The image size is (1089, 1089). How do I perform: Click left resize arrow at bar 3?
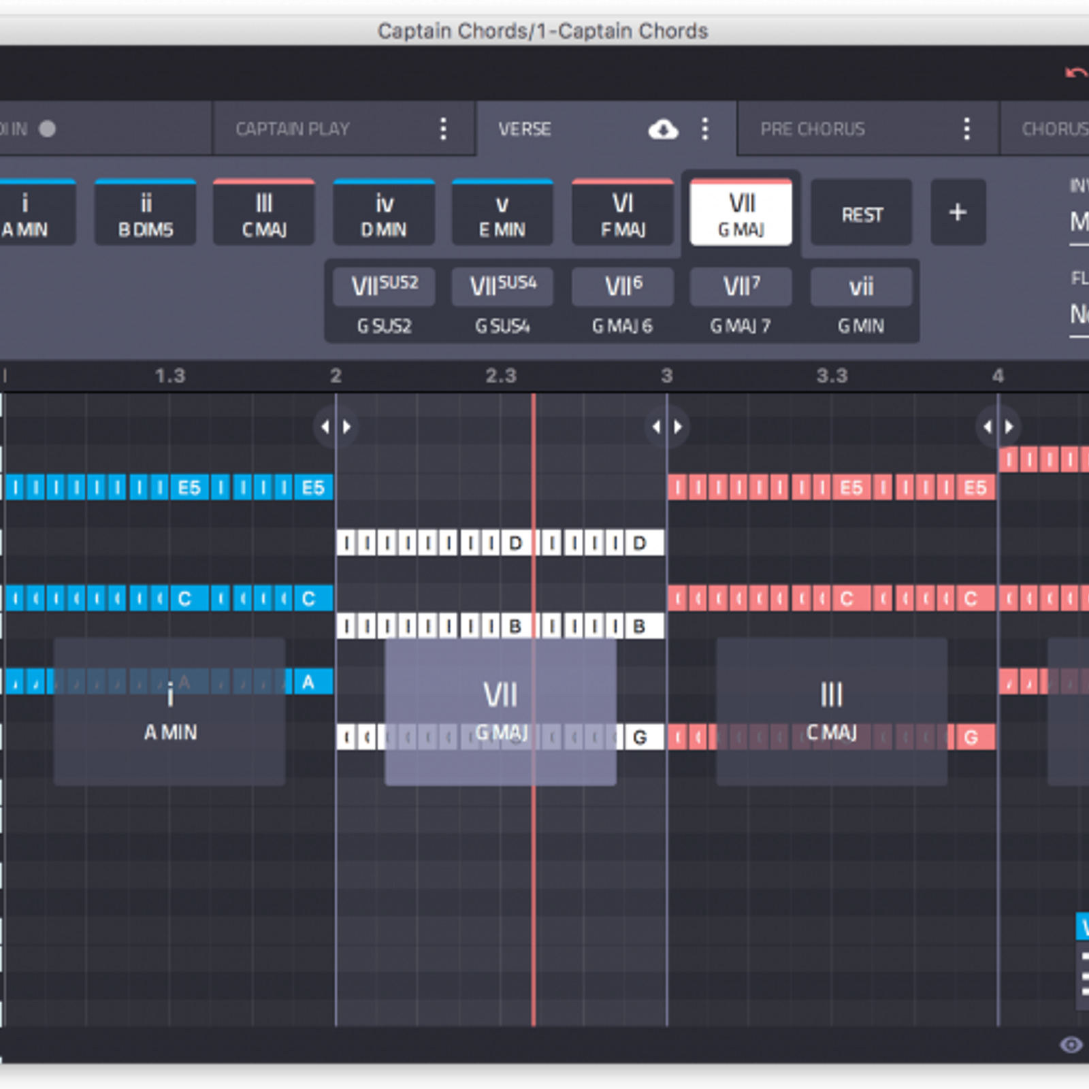[x=656, y=427]
